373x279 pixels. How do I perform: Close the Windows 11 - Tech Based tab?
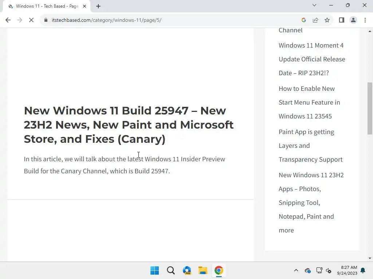click(x=85, y=6)
